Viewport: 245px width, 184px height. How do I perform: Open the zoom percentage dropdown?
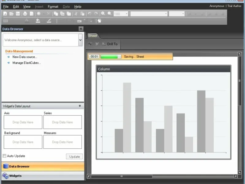pos(126,14)
